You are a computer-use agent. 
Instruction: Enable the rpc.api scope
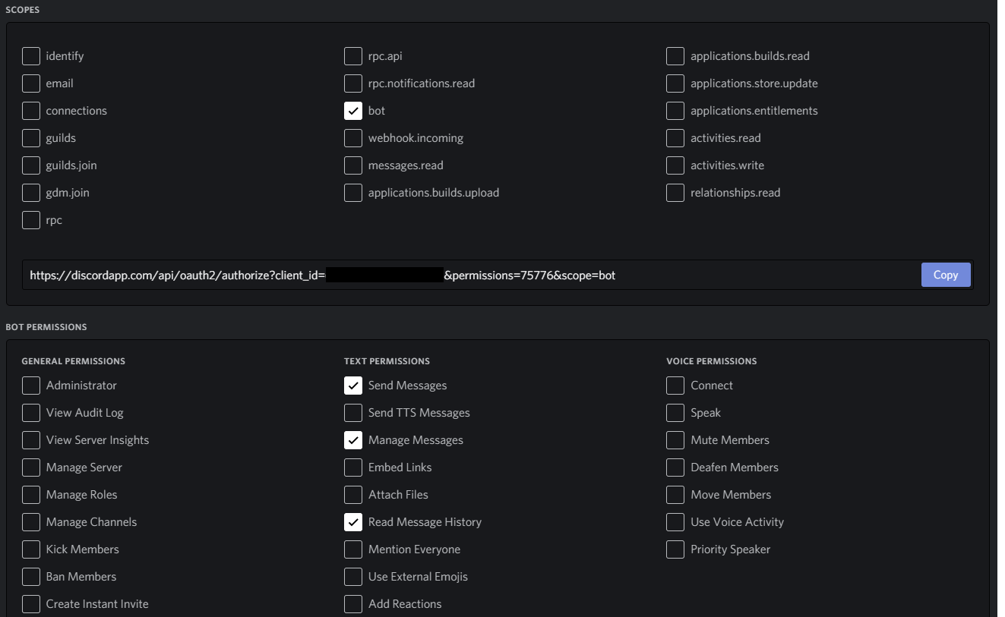click(352, 55)
